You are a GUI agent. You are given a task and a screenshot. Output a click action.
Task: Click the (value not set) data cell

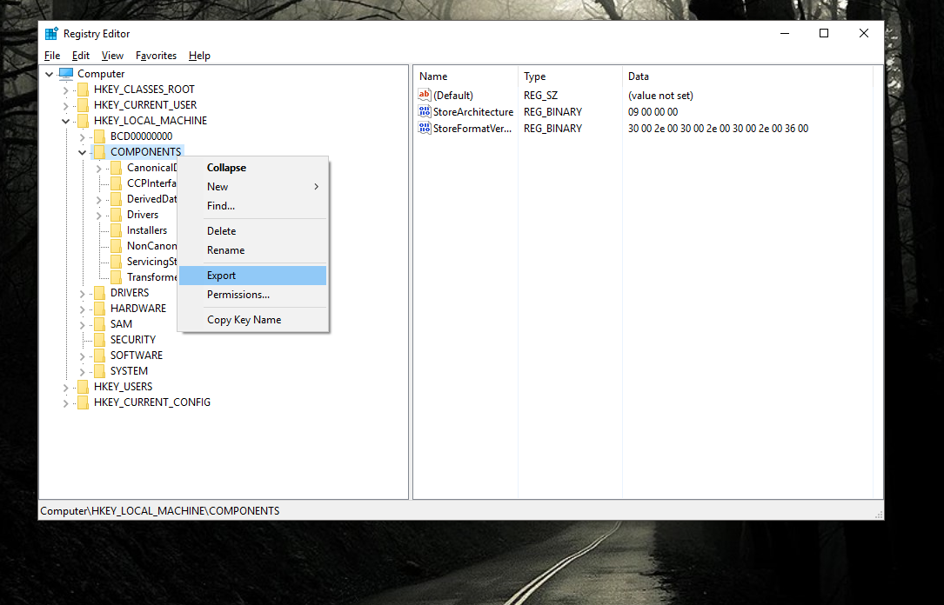pos(660,96)
